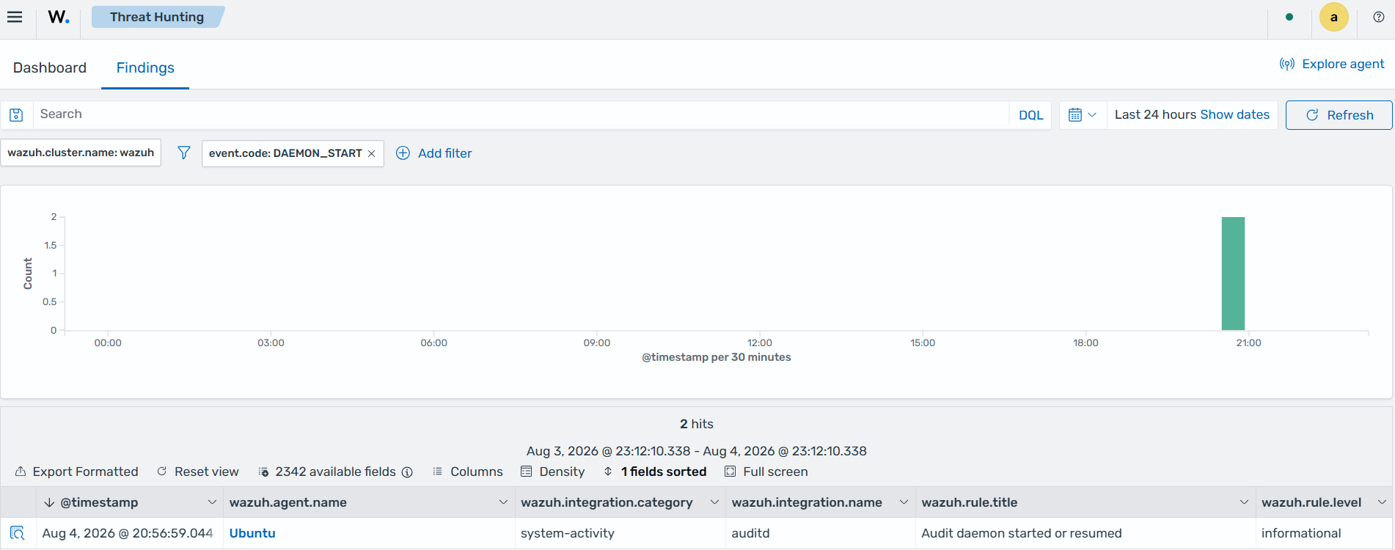Expand the wazuh.integration.name column options chevron
The width and height of the screenshot is (1395, 550).
point(904,502)
